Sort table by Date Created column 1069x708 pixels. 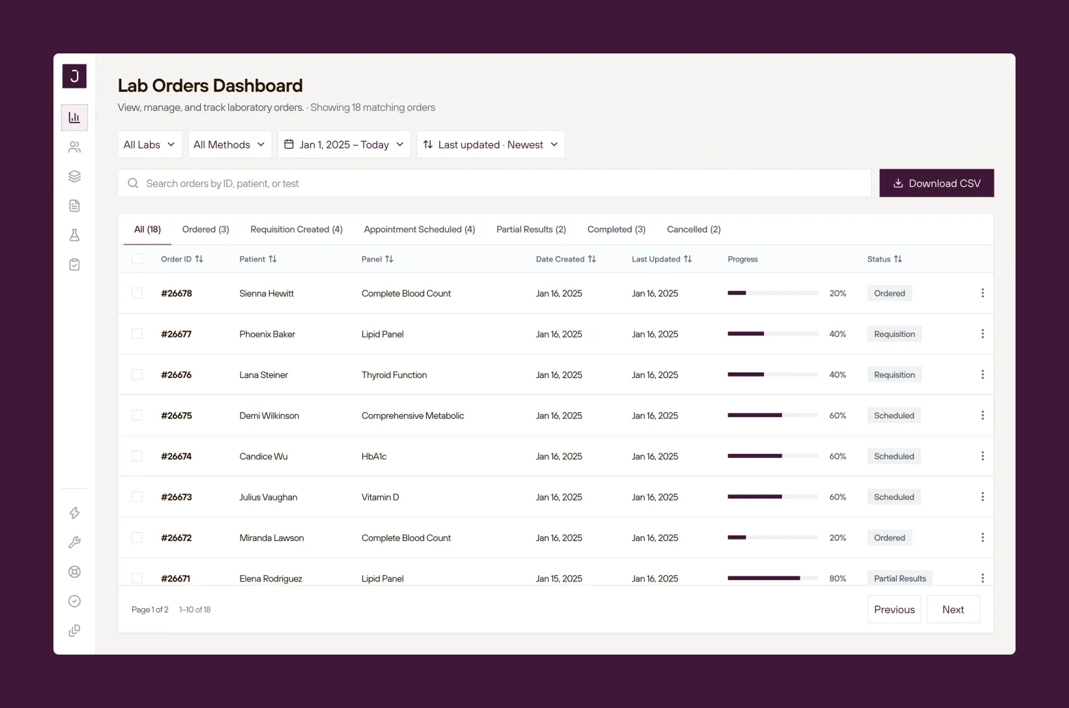566,260
